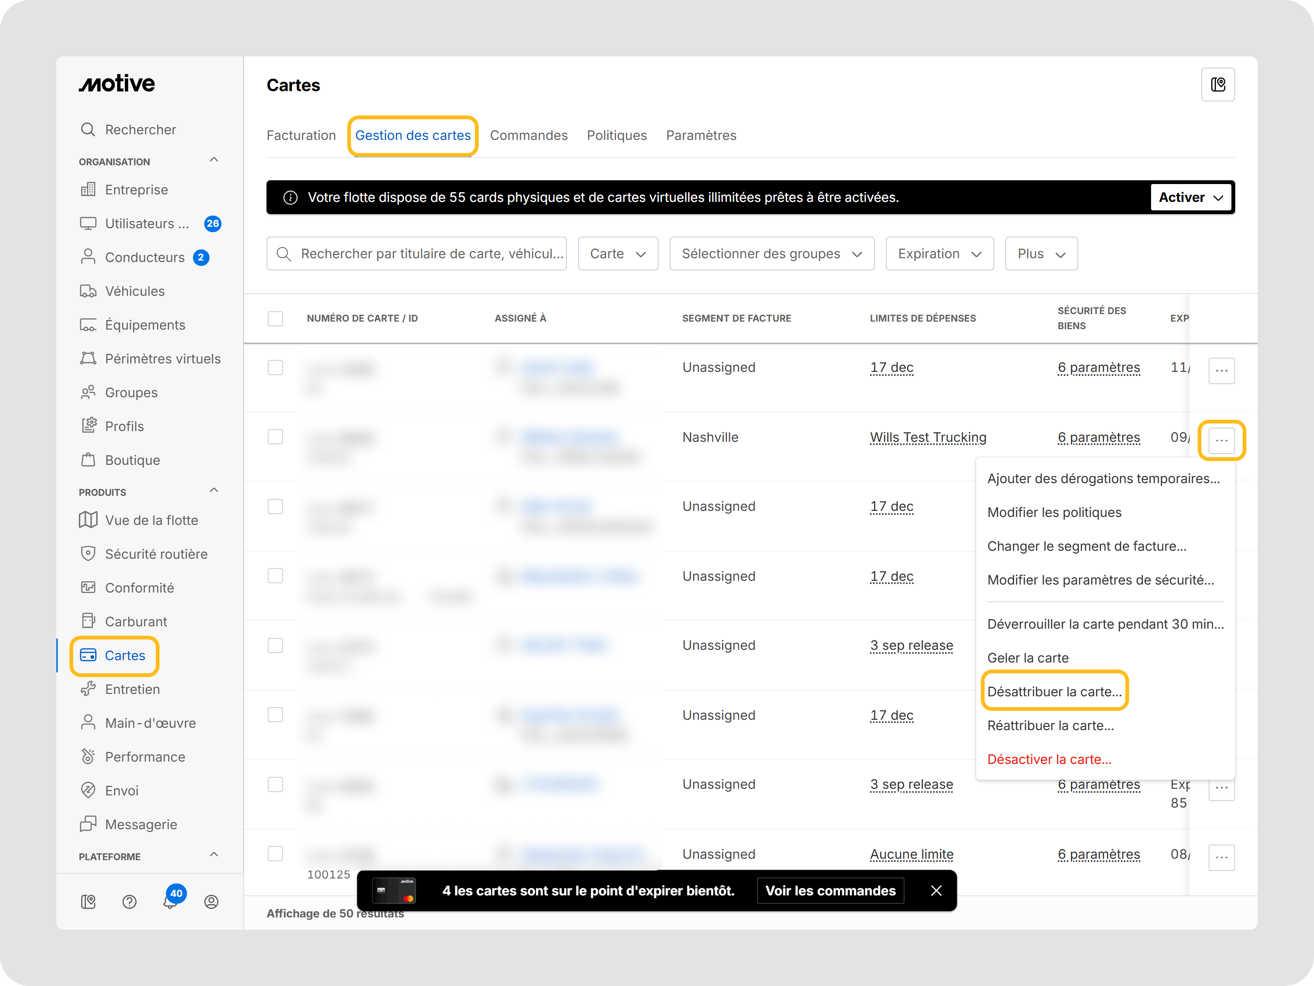Viewport: 1314px width, 986px height.
Task: Click the NUMÉRO DE CARTE / ID column header
Action: [362, 318]
